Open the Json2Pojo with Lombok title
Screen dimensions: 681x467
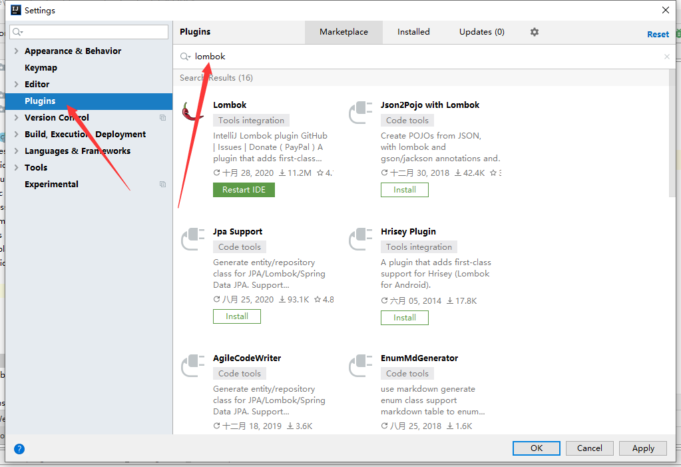point(430,105)
